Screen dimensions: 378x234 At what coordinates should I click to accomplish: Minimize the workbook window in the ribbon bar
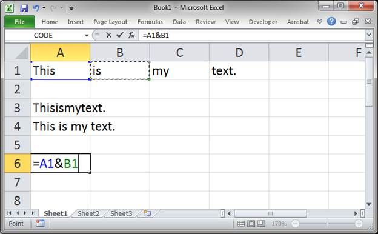click(x=343, y=22)
